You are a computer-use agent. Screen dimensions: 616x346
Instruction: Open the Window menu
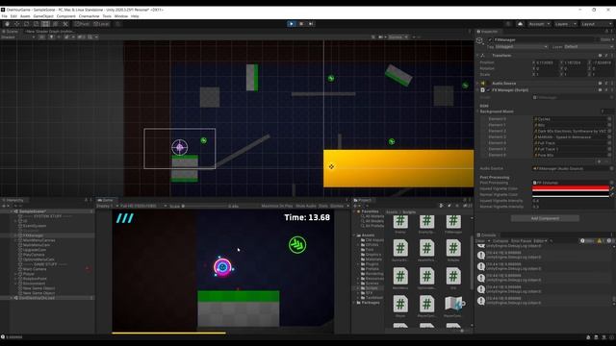tap(121, 16)
